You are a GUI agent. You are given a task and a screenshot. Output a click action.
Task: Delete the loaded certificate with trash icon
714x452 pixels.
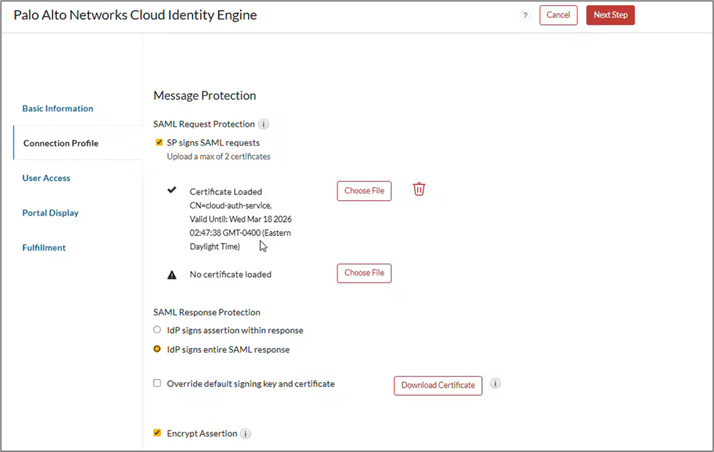coord(419,189)
